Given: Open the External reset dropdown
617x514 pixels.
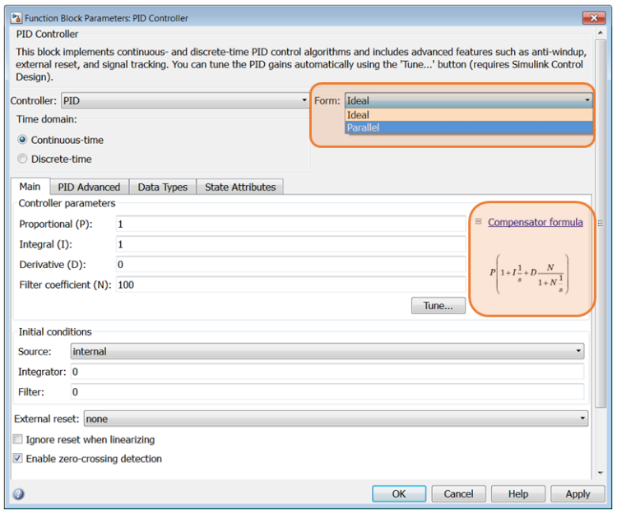Looking at the screenshot, I should tap(336, 419).
